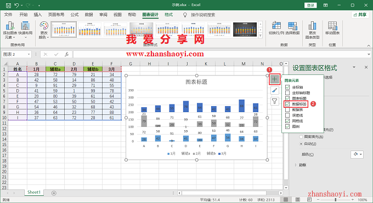
Task: Click zoom out minus button
Action: 319,200
